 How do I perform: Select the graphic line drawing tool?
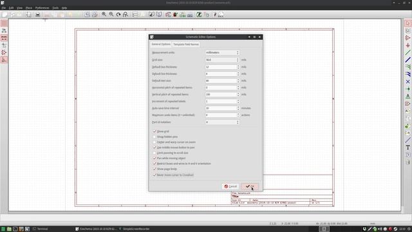pos(407,140)
